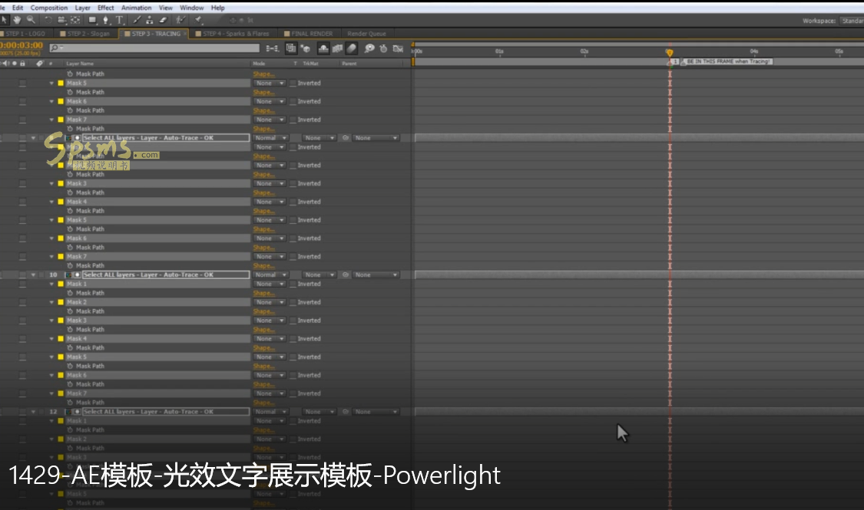Open the Composition menu
The height and width of the screenshot is (510, 864).
tap(49, 8)
